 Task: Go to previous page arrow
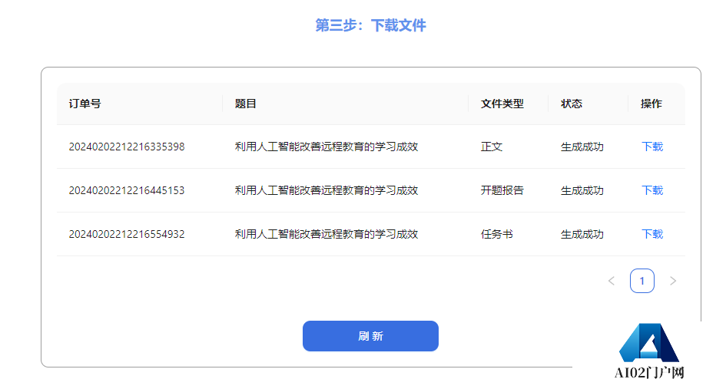click(x=612, y=281)
